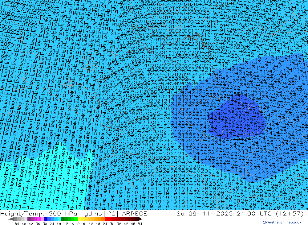This screenshot has width=308, height=225.
Task: Click the 'ARPEGE' model name
Action: tap(135, 213)
